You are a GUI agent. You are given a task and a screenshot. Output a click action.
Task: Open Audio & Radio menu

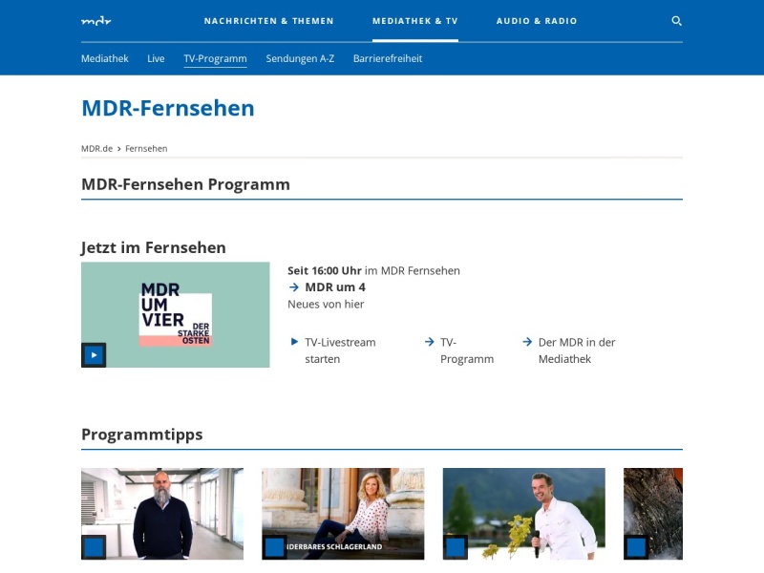coord(537,21)
